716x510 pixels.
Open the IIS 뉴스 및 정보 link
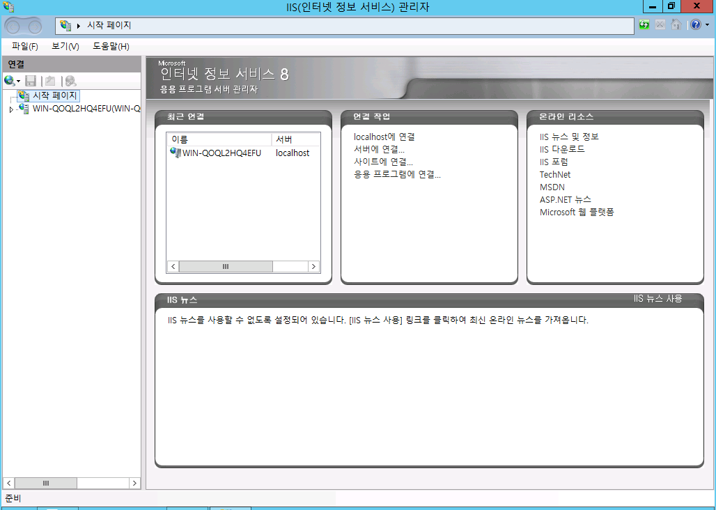(x=569, y=137)
